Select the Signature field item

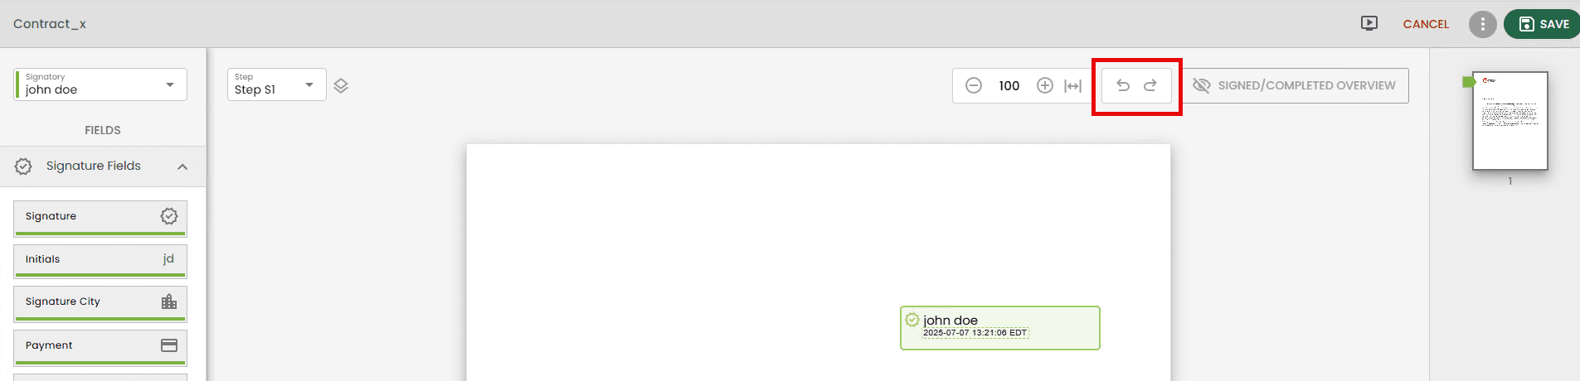pyautogui.click(x=100, y=217)
